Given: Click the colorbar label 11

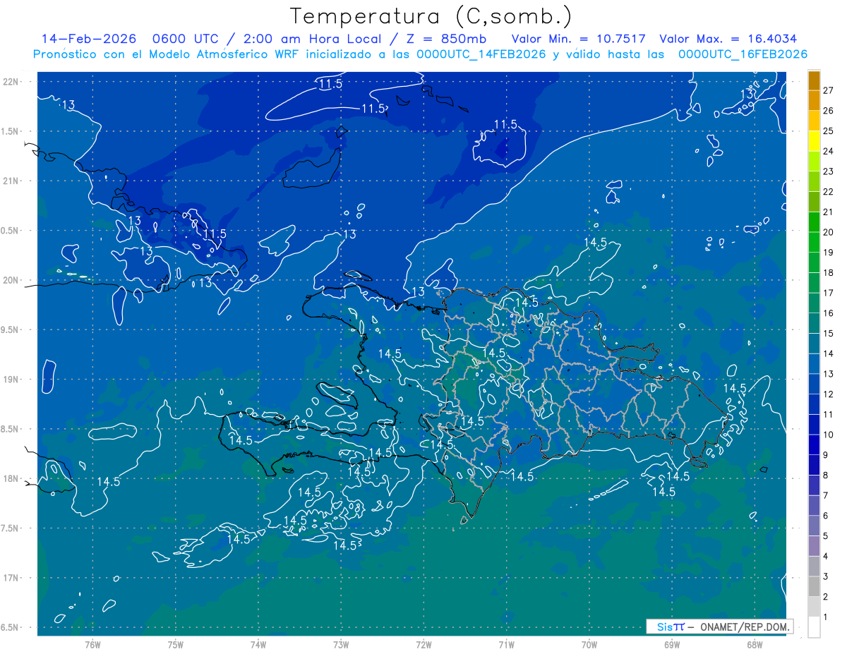Looking at the screenshot, I should (828, 414).
